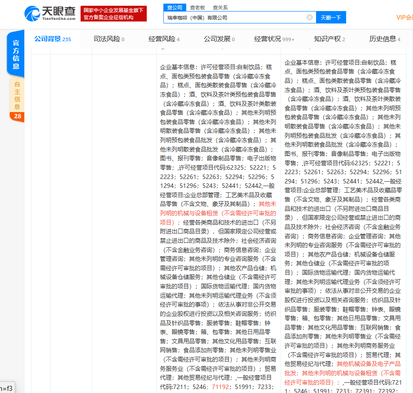
Task: Open the 知识产权 tab
Action: click(x=329, y=39)
